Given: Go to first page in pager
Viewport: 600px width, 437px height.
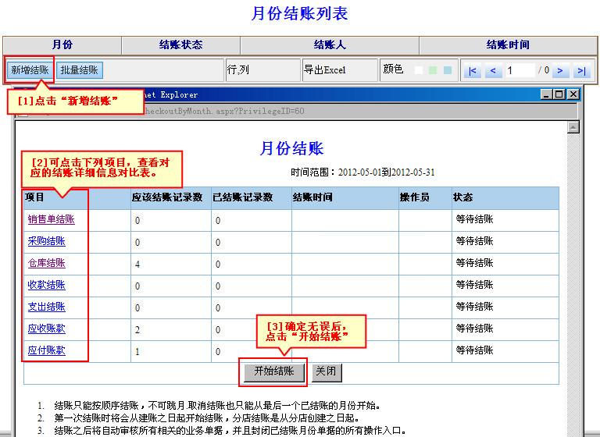Looking at the screenshot, I should click(472, 71).
